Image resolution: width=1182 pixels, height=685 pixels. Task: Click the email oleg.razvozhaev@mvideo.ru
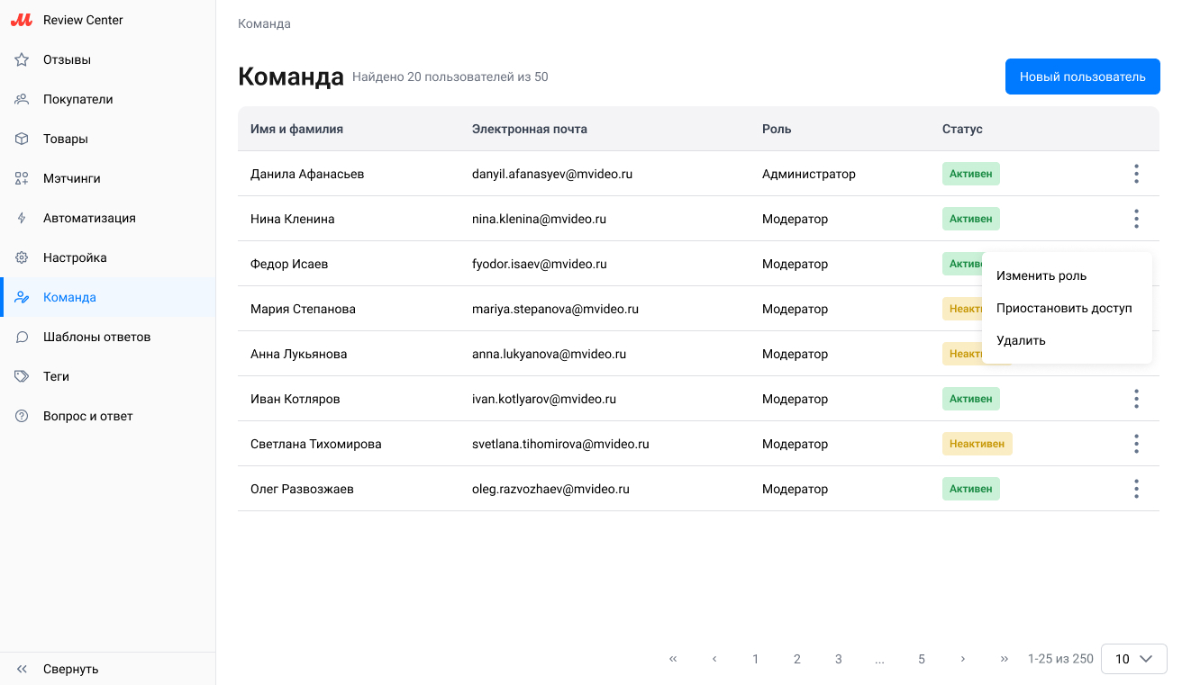tap(550, 489)
